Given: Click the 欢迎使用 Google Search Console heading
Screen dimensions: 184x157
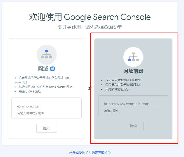Looking at the screenshot, I should pyautogui.click(x=90, y=17).
